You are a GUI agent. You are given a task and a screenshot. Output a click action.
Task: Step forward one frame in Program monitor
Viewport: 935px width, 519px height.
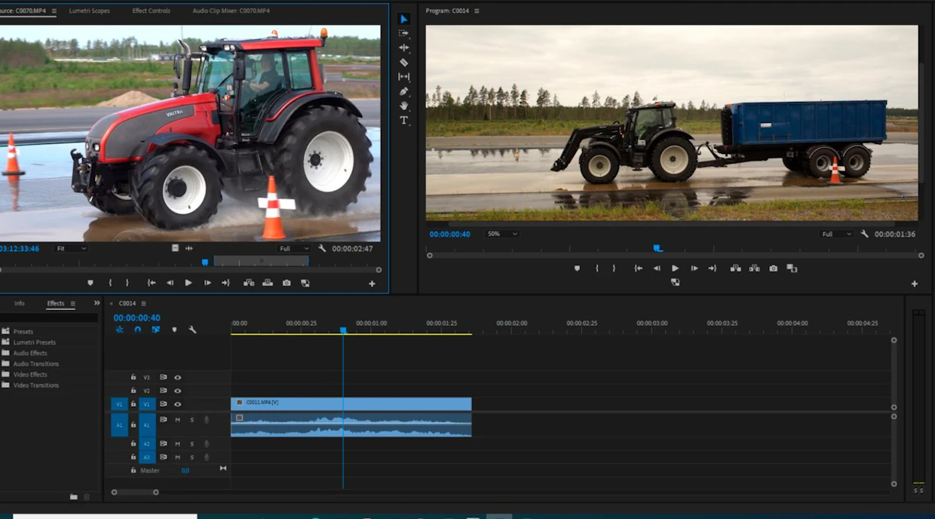694,268
